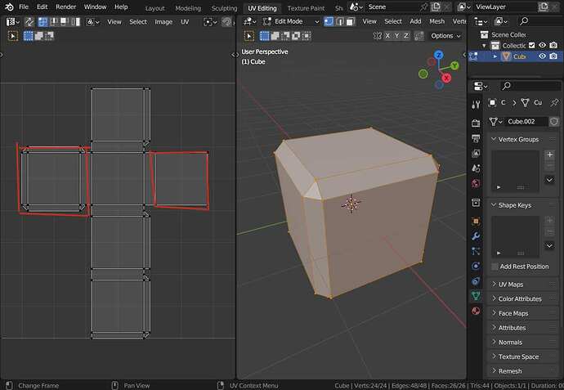Choose viewport extend selection mode

(x=275, y=36)
